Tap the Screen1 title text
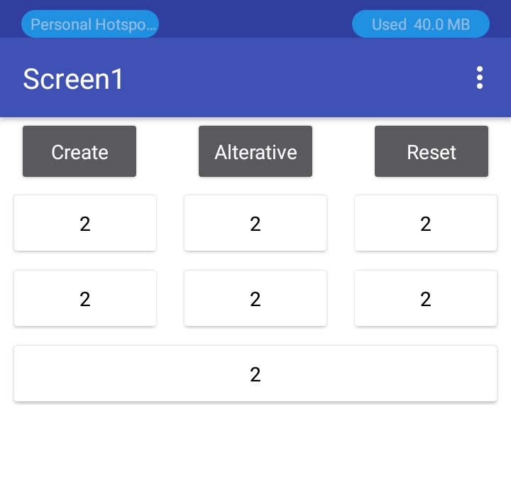Screen dimensions: 511x483 (73, 79)
